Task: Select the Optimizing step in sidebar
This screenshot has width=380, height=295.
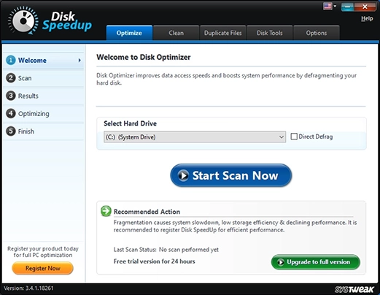Action: (43, 113)
